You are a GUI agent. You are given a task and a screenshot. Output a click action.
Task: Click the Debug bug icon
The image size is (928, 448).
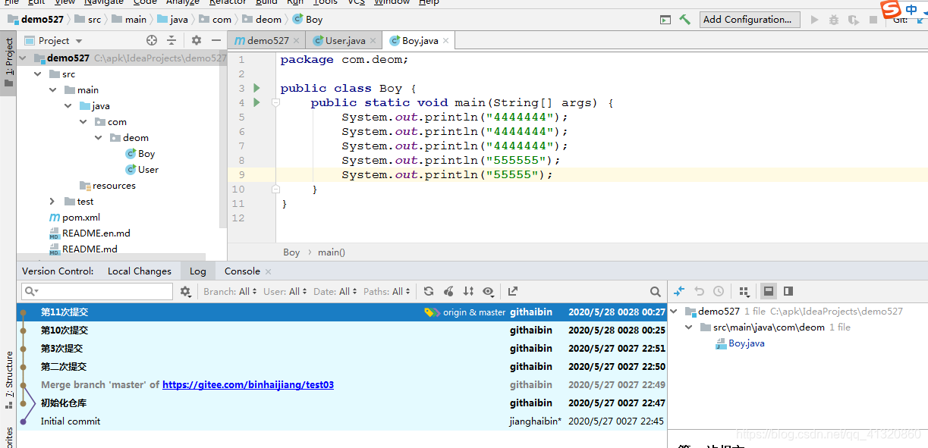coord(834,20)
